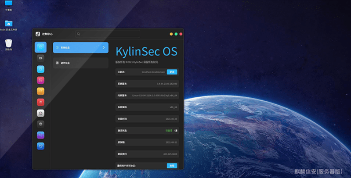351x178 pixels.
Task: Open the white clock time sidebar icon
Action: (40, 113)
